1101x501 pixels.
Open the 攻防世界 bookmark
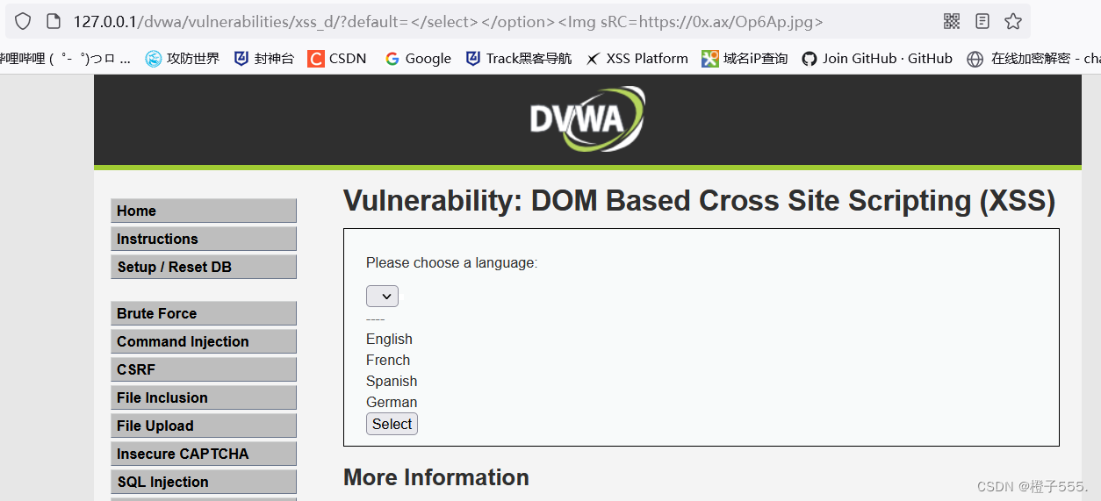[x=183, y=59]
